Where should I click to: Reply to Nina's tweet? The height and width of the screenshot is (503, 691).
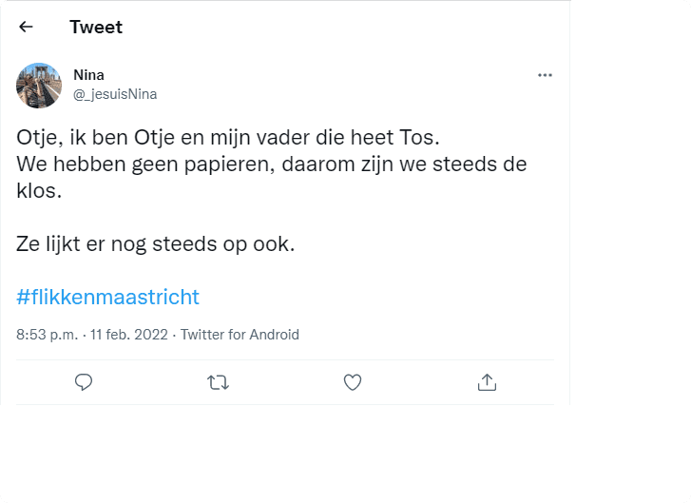coord(84,382)
